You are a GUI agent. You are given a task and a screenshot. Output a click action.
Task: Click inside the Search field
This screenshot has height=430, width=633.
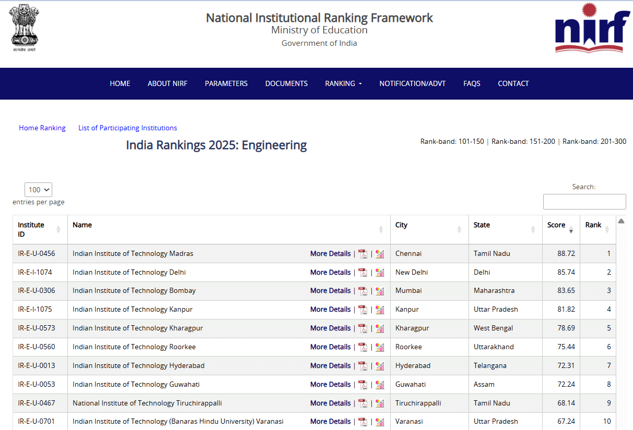(584, 201)
